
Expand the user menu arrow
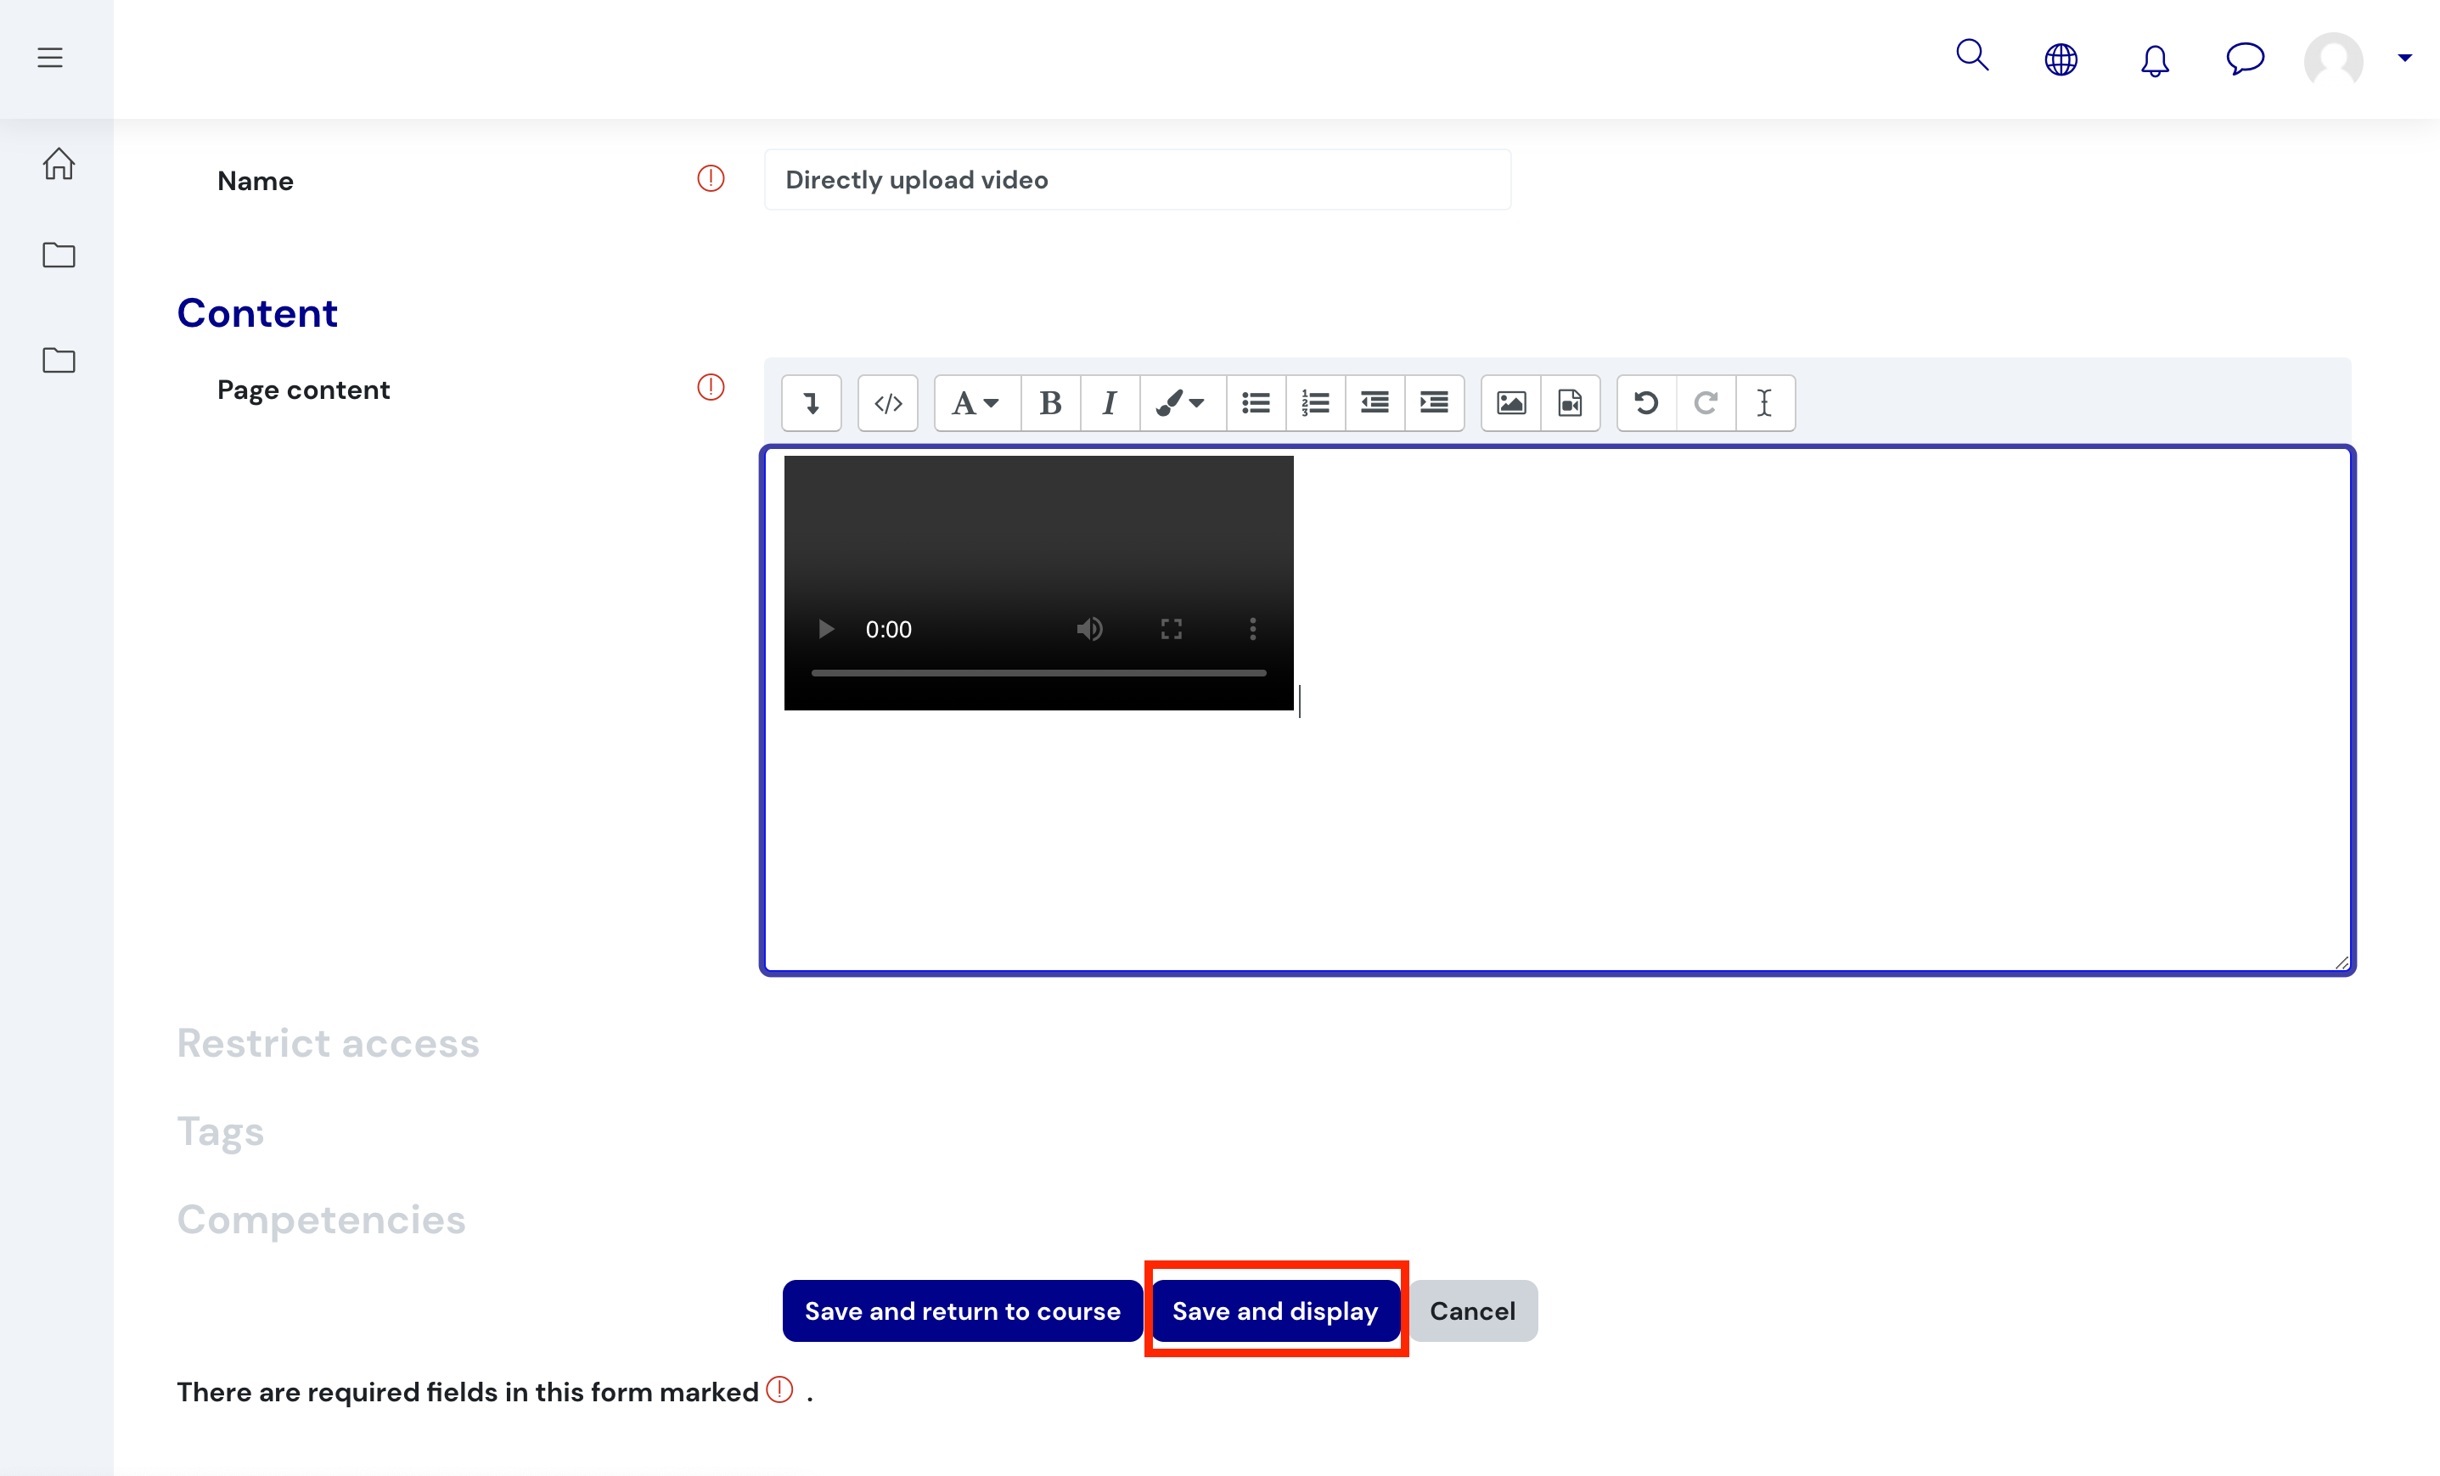point(2404,58)
